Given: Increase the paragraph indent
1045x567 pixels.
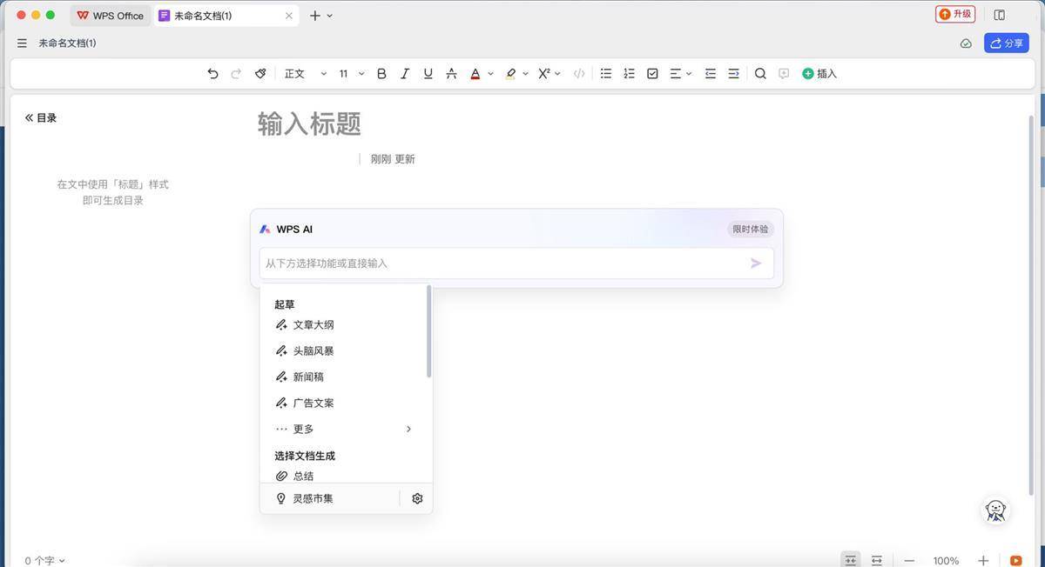Looking at the screenshot, I should coord(733,74).
